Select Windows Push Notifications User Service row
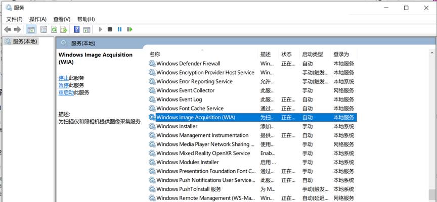The height and width of the screenshot is (202, 437). coord(252,180)
